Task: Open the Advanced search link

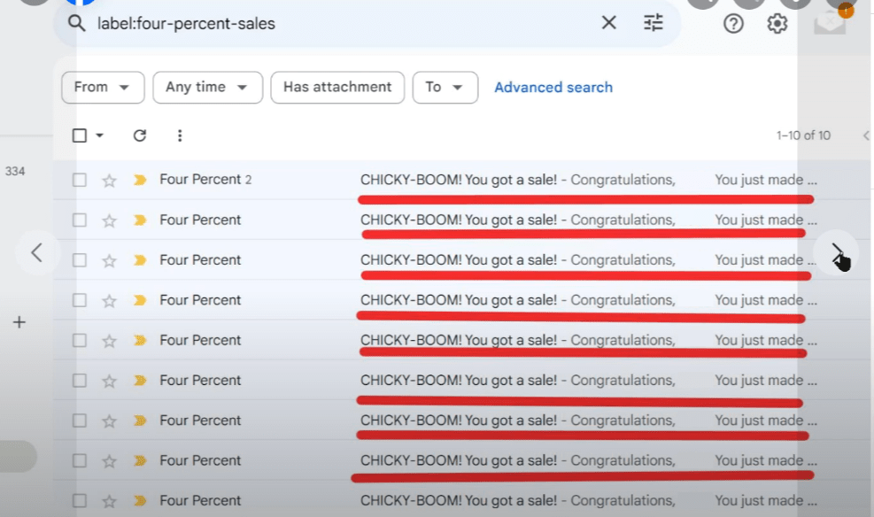Action: (553, 88)
